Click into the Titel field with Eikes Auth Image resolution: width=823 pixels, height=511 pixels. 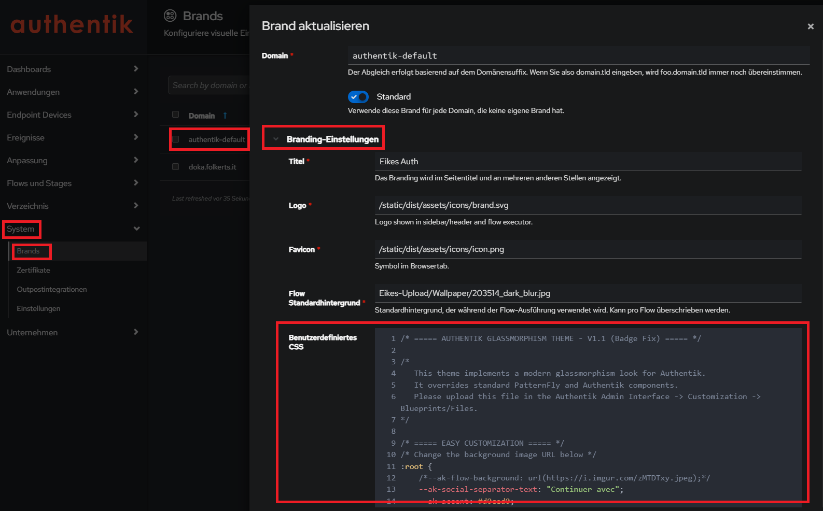click(x=588, y=161)
